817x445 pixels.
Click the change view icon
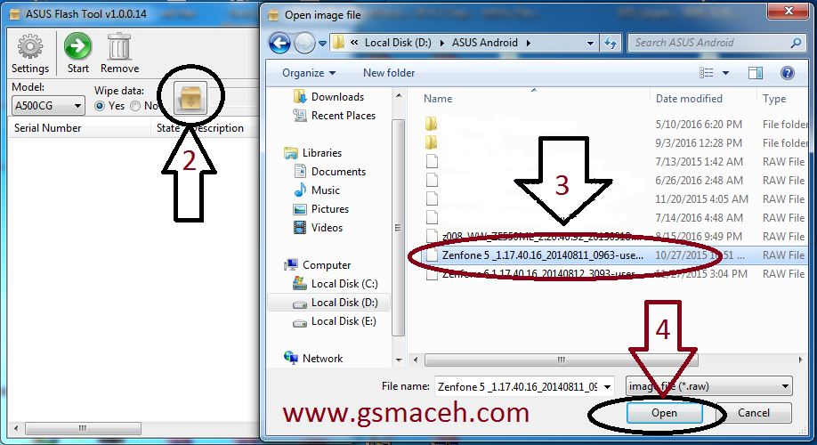[706, 73]
